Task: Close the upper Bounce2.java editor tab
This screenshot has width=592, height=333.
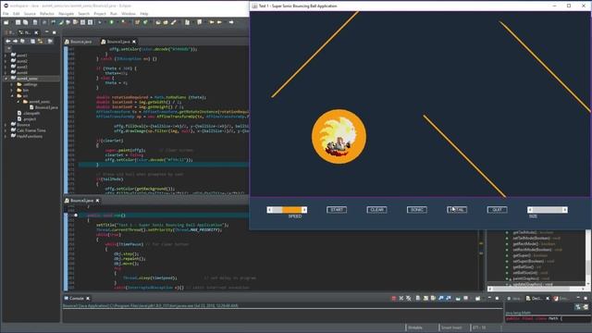Action: (134, 42)
